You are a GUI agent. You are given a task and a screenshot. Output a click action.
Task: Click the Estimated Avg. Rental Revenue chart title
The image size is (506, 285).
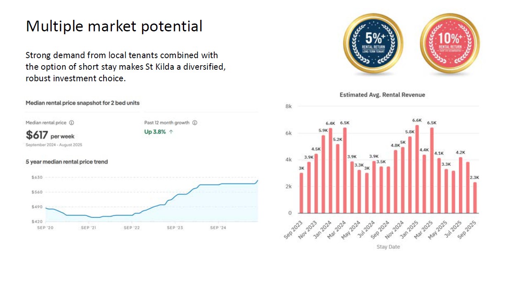click(382, 95)
